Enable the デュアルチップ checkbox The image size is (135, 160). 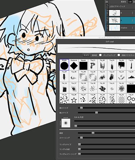tap(100, 55)
